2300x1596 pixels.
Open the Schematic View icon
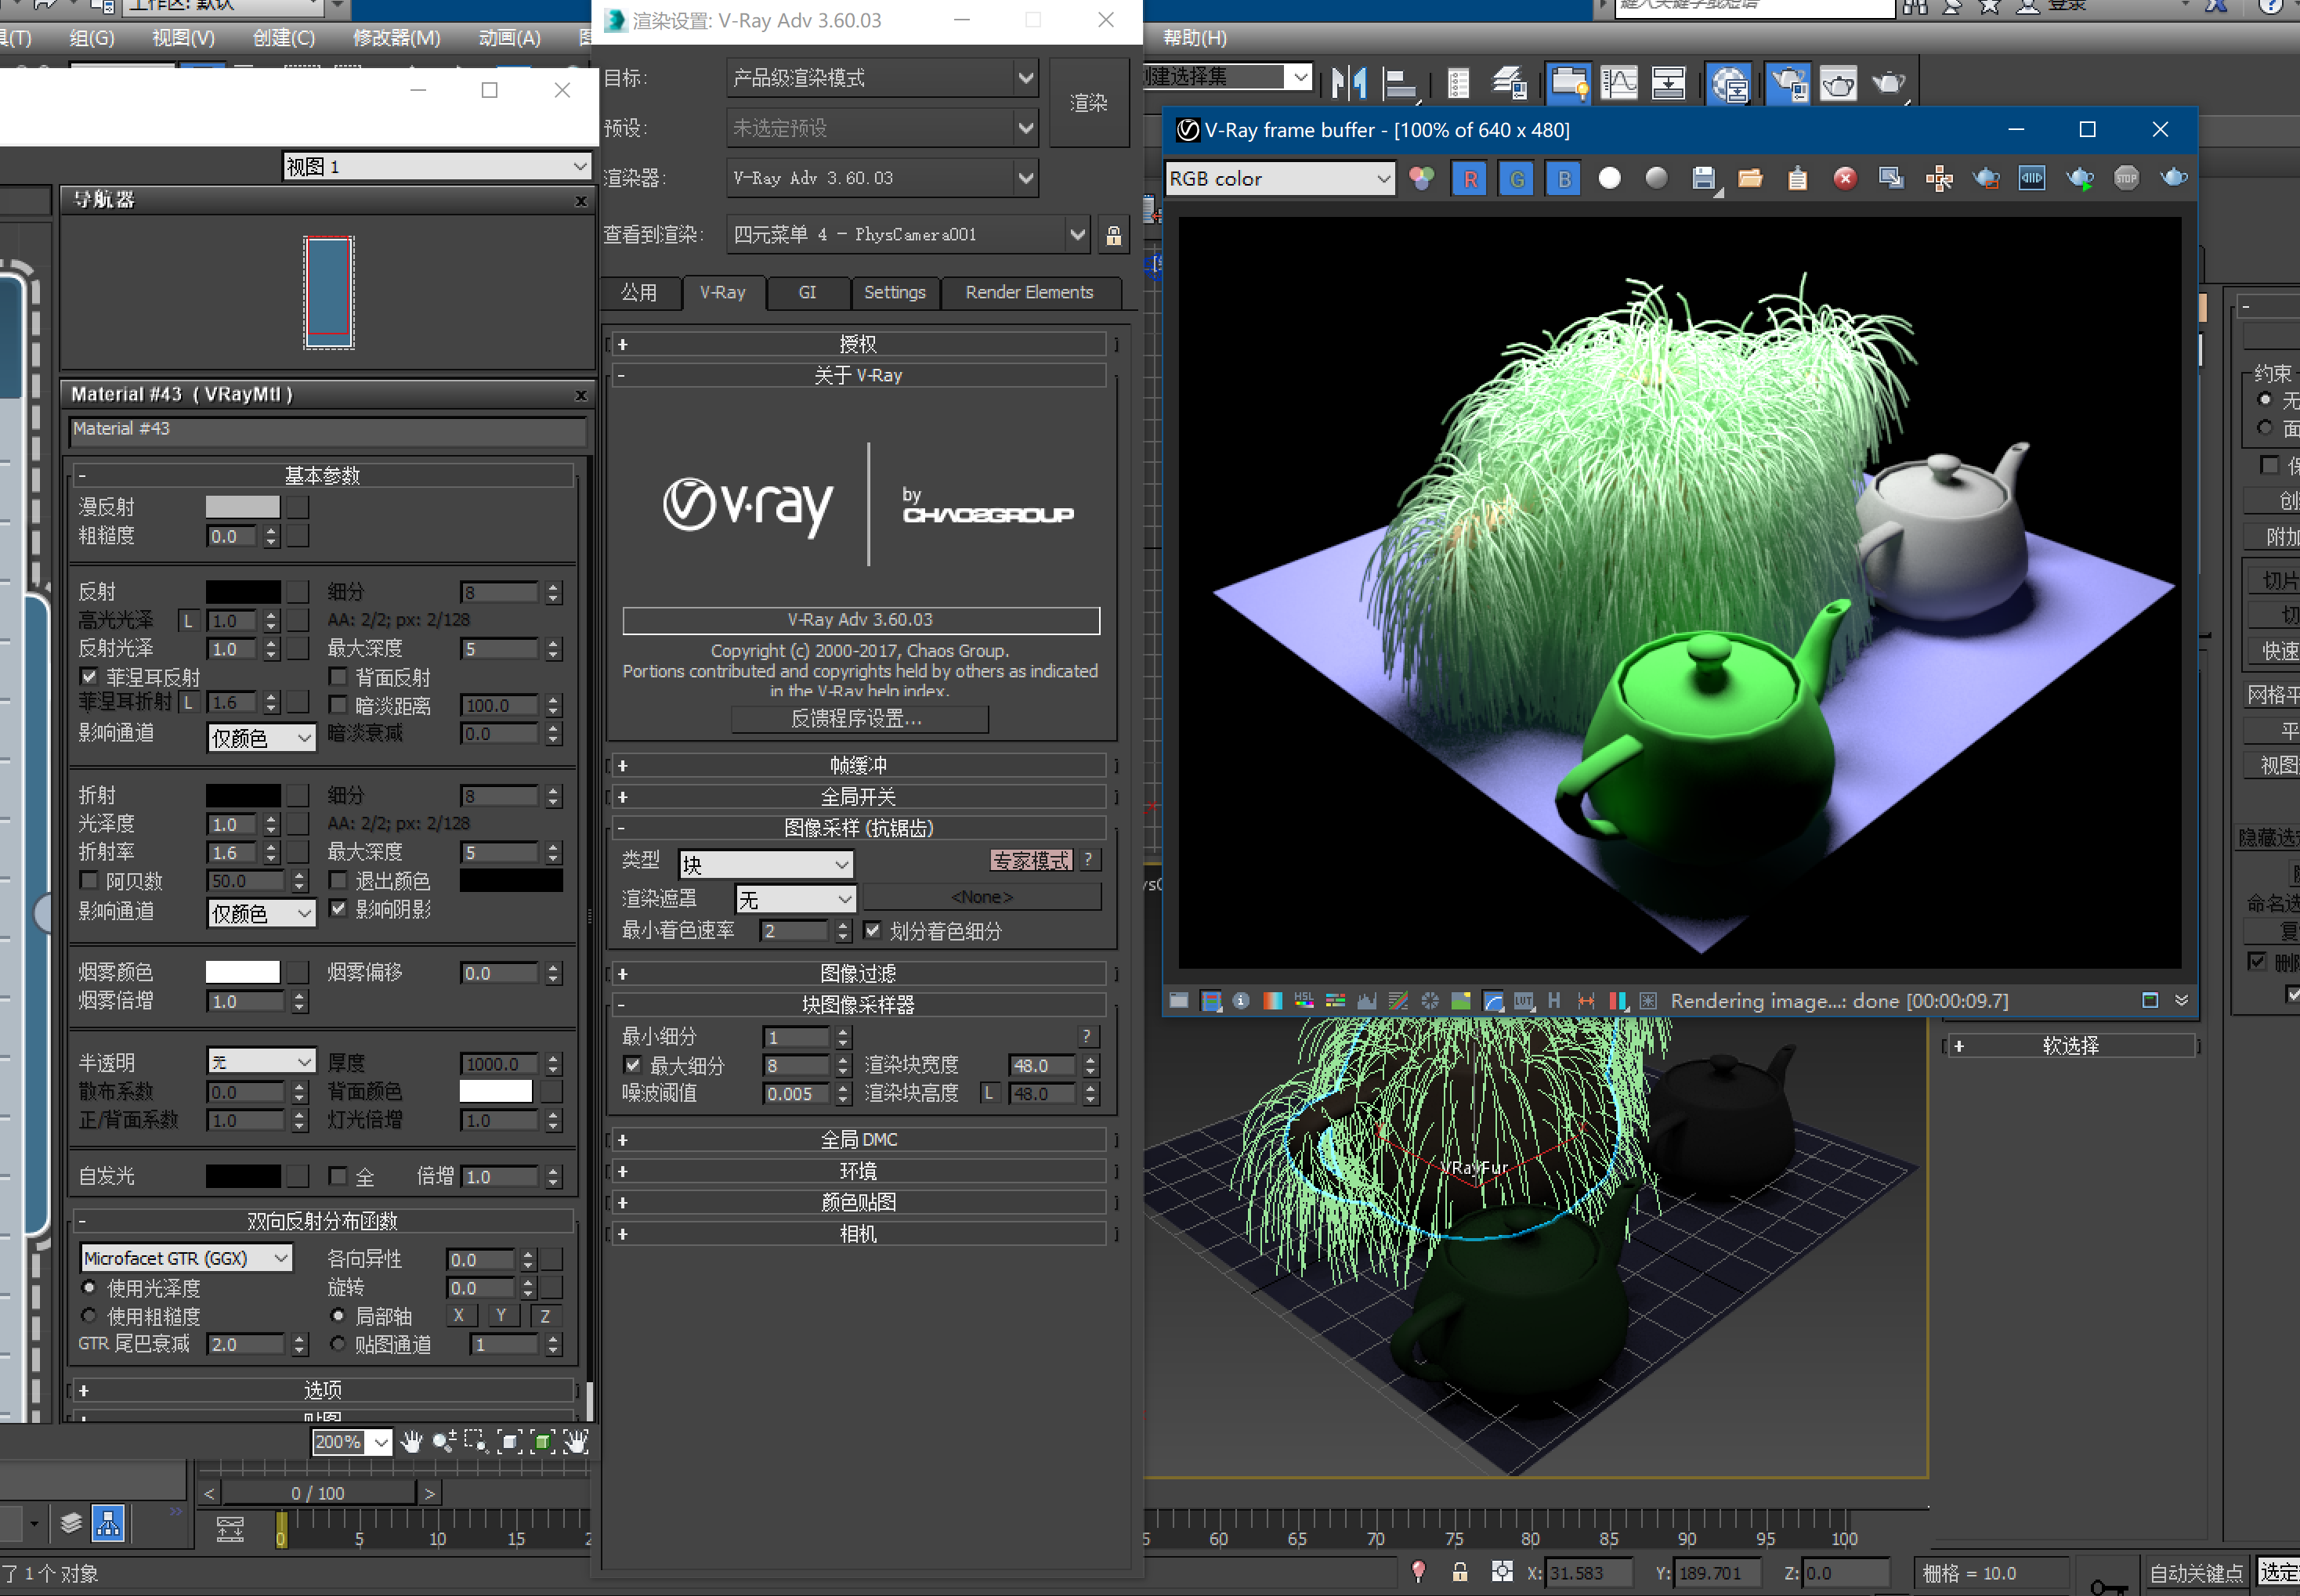pyautogui.click(x=1668, y=83)
